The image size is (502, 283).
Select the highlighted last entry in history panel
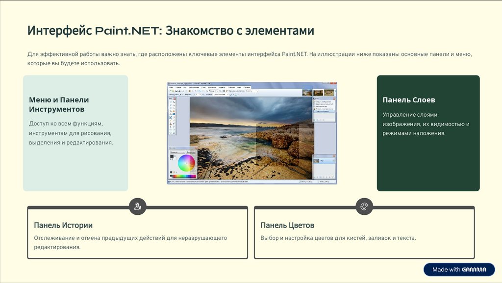coord(324,111)
